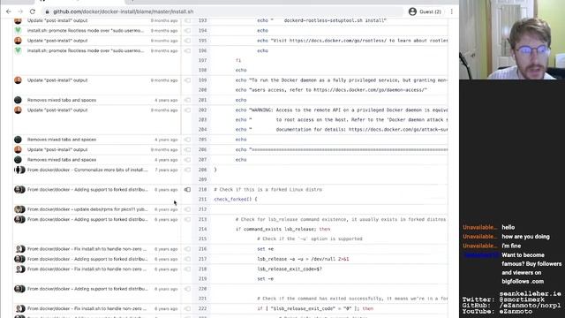Click code 'lsb_release_exit_code=$?'
This screenshot has height=318, width=565.
tap(290, 269)
